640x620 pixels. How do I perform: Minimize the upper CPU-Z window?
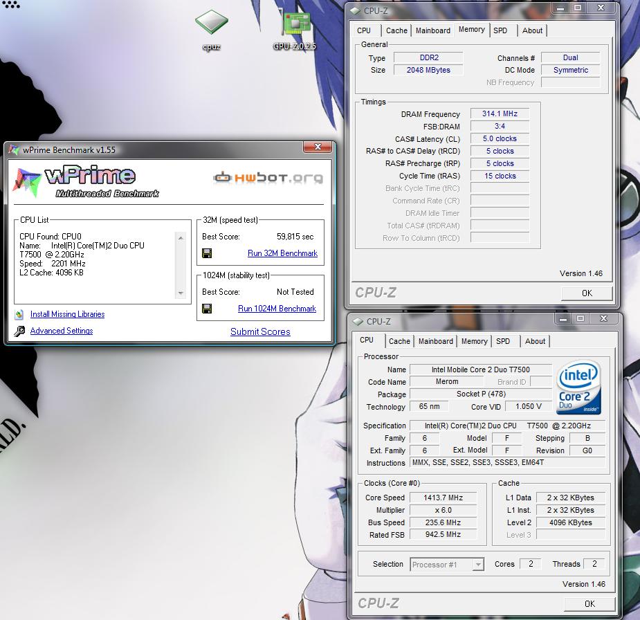pyautogui.click(x=560, y=8)
